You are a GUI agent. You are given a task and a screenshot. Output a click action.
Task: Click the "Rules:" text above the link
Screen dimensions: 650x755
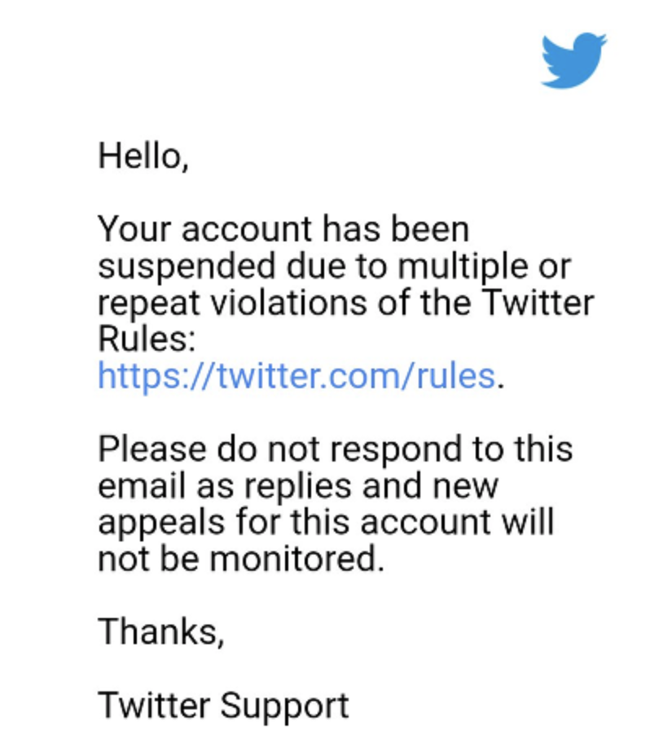coord(147,339)
